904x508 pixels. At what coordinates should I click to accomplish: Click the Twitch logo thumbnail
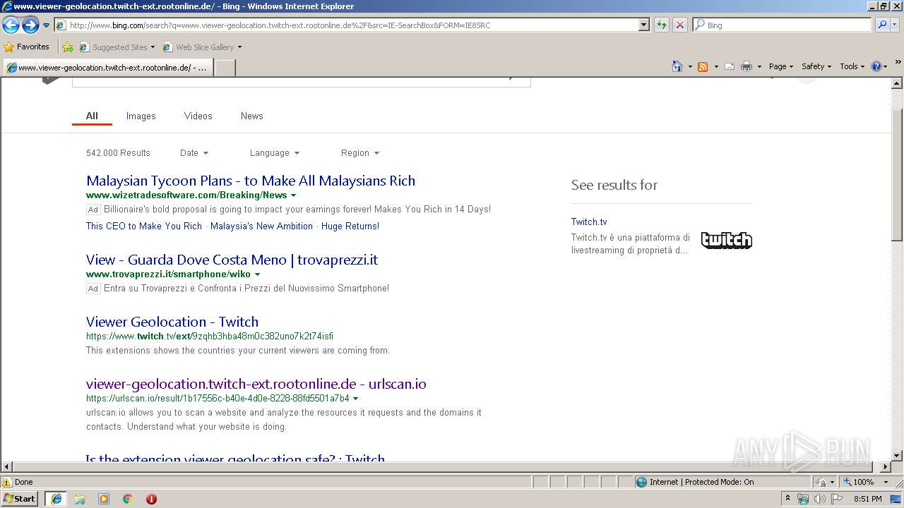click(727, 241)
